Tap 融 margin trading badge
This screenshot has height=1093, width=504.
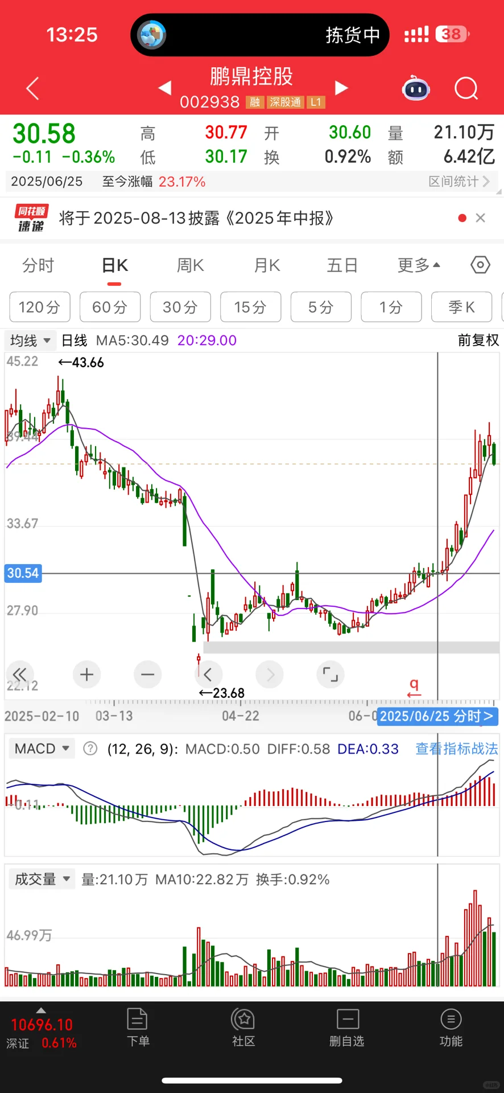pos(255,102)
